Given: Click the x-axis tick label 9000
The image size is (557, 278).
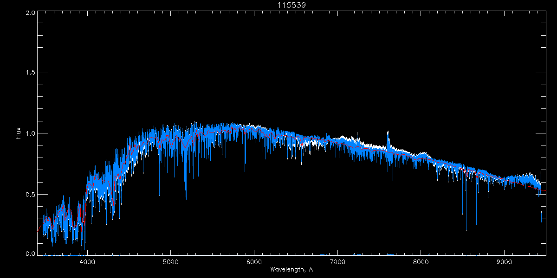Looking at the screenshot, I should [x=505, y=262].
